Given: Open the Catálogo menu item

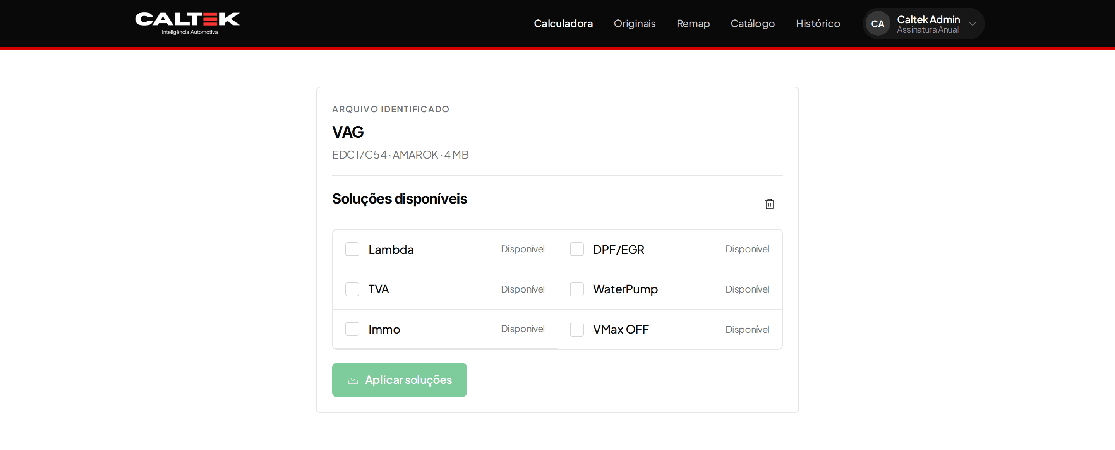Looking at the screenshot, I should coord(753,23).
